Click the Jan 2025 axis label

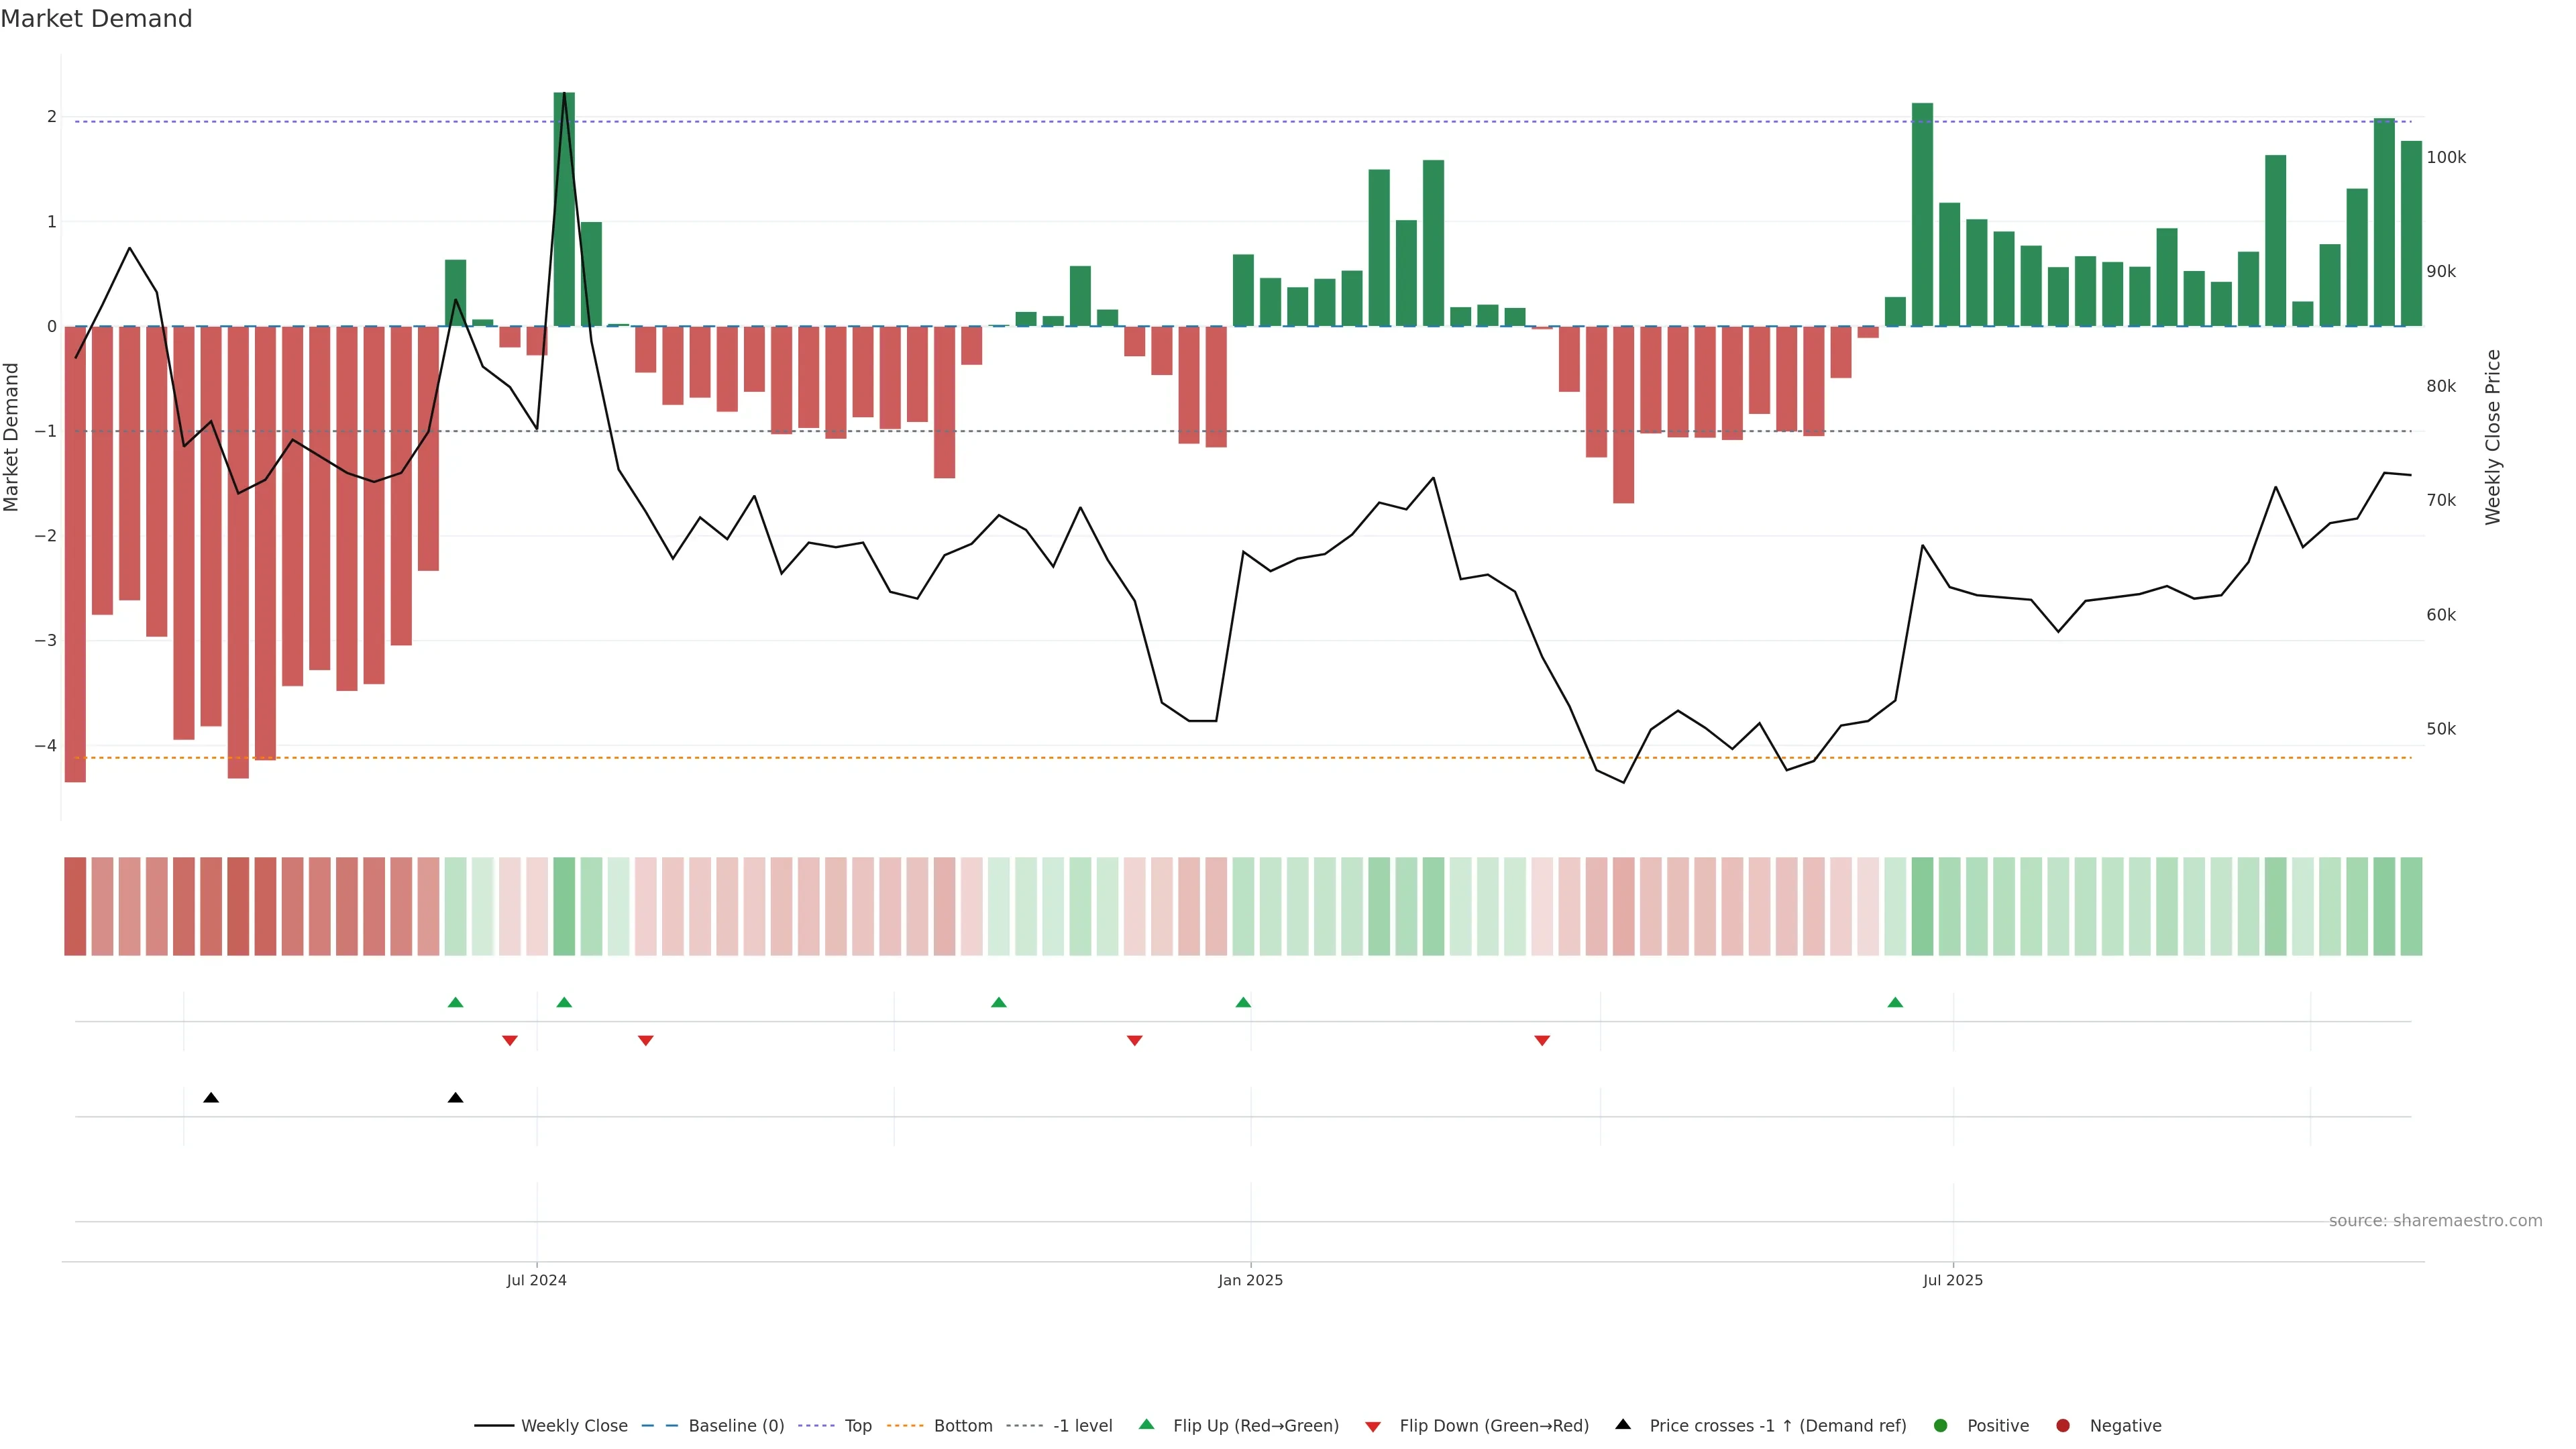click(x=1250, y=1280)
